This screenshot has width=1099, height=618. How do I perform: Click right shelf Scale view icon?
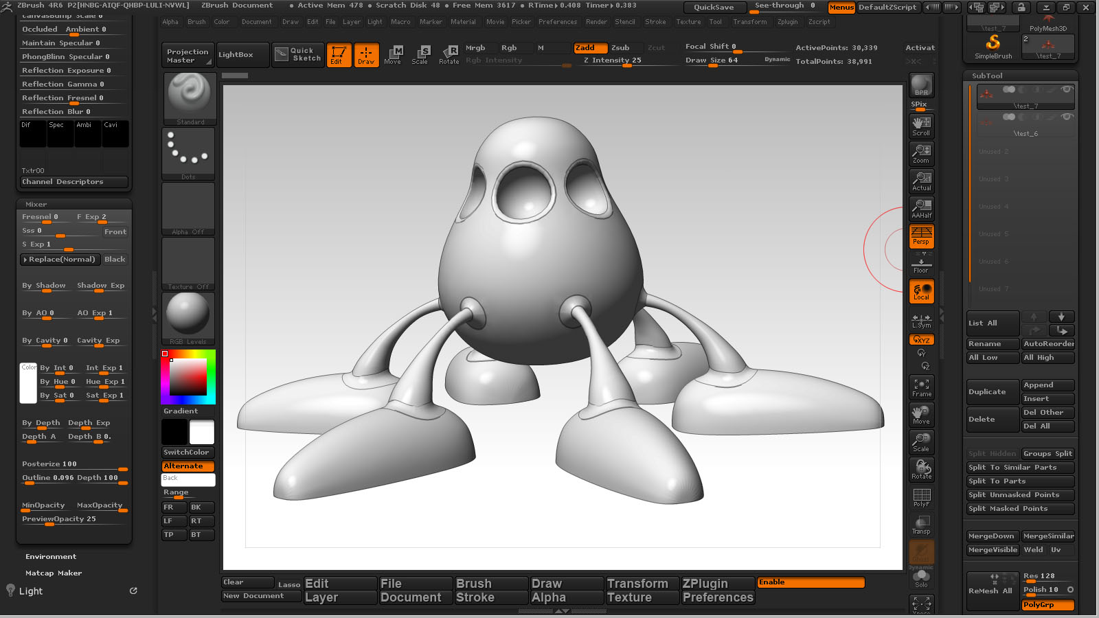click(x=921, y=442)
